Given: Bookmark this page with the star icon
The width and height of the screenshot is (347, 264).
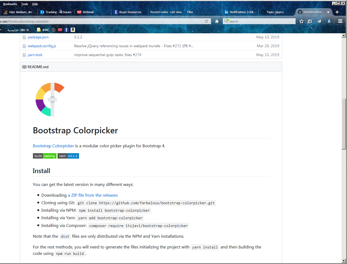Looking at the screenshot, I should coord(301,21).
